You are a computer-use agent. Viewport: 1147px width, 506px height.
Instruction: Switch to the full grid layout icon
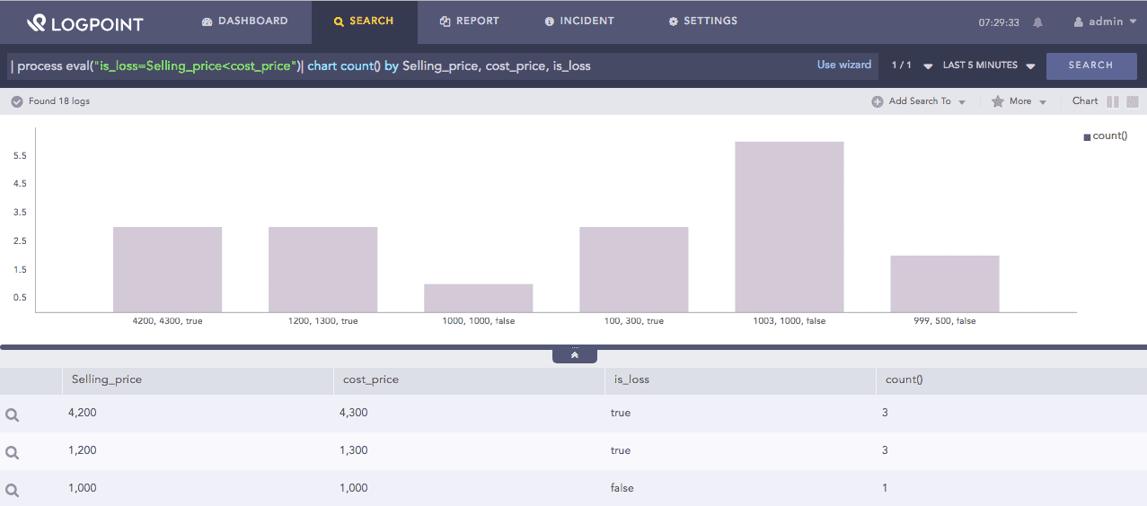pos(1133,101)
